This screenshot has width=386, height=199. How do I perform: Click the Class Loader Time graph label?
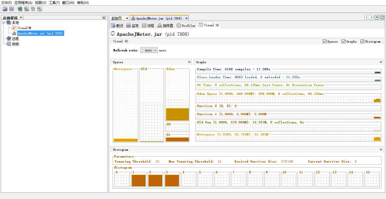point(249,77)
